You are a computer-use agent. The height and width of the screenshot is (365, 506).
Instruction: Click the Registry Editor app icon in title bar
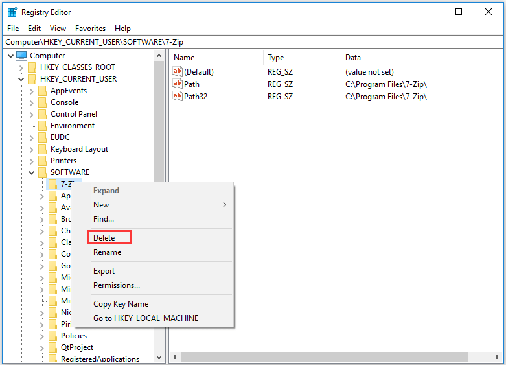click(x=12, y=12)
